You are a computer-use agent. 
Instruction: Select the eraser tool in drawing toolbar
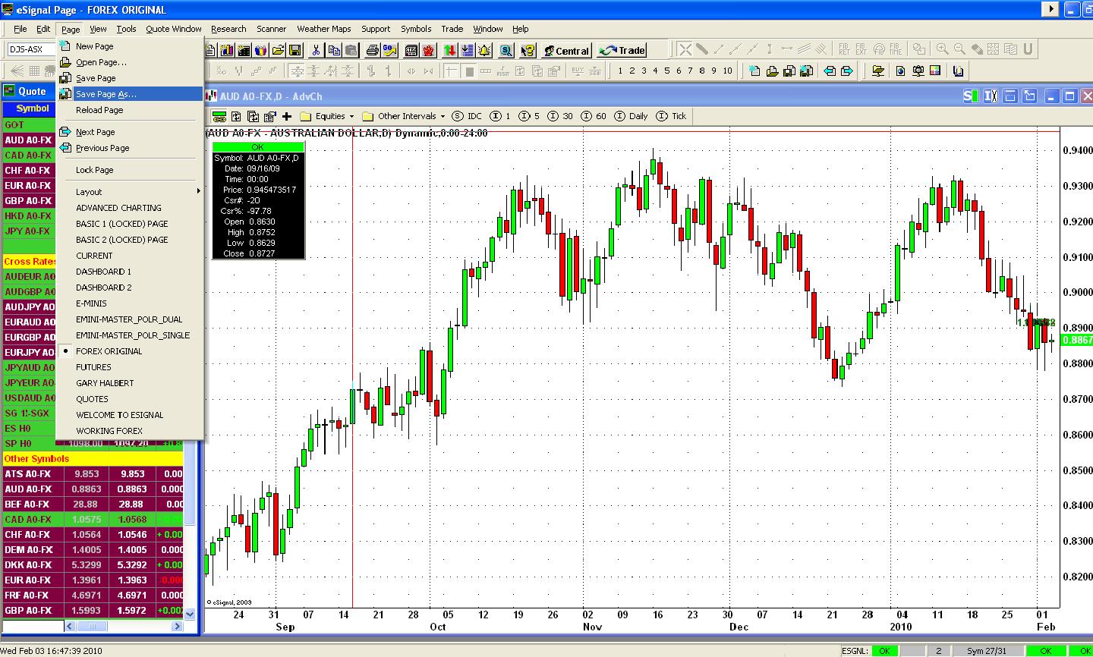pos(977,49)
